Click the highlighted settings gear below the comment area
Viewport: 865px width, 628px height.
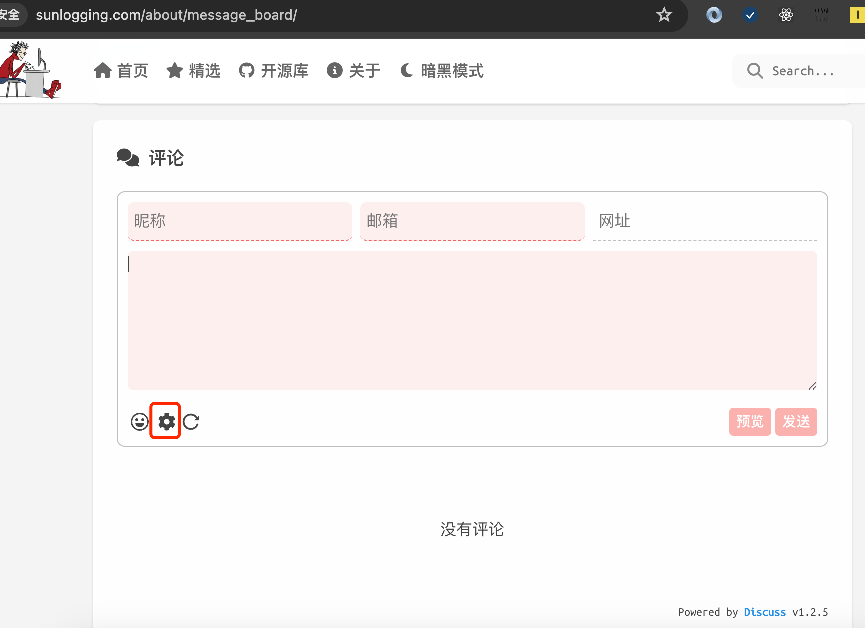[x=165, y=421]
